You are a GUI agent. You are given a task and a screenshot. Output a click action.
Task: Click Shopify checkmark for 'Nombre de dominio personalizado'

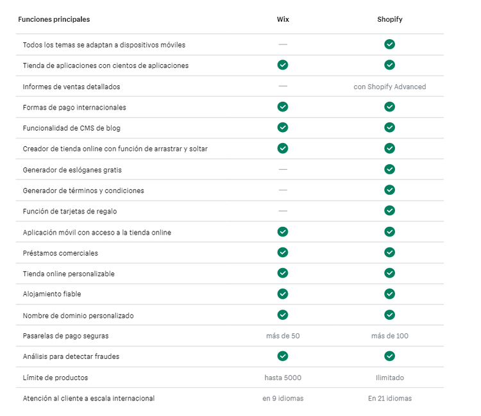click(x=389, y=315)
